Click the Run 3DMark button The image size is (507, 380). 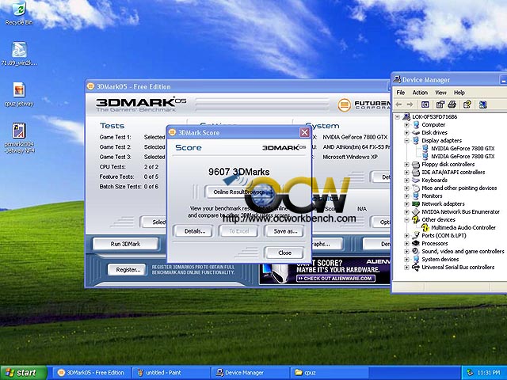pyautogui.click(x=125, y=244)
